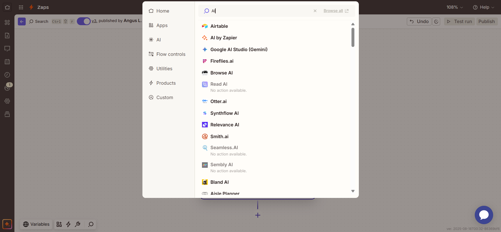Clear the search text with the X icon
The height and width of the screenshot is (232, 501).
pos(315,11)
